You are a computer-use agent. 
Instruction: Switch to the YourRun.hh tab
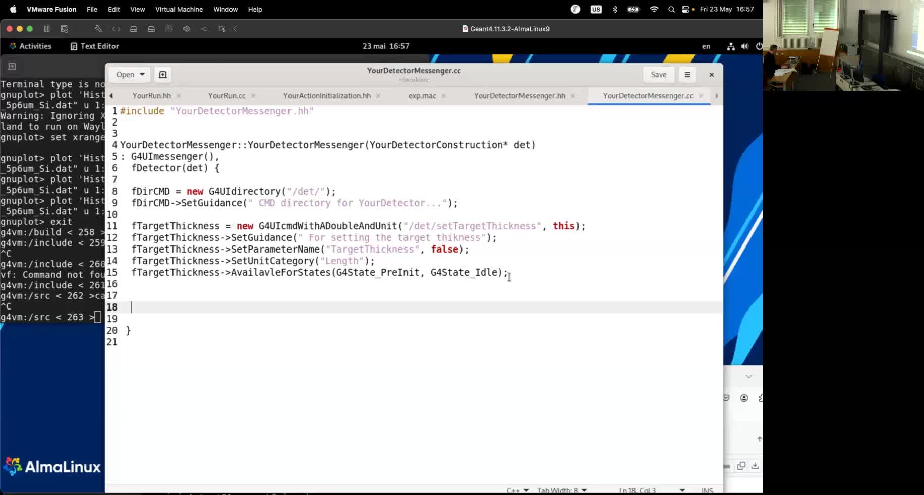point(151,95)
